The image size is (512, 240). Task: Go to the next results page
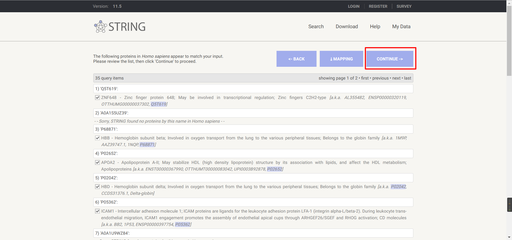point(396,78)
